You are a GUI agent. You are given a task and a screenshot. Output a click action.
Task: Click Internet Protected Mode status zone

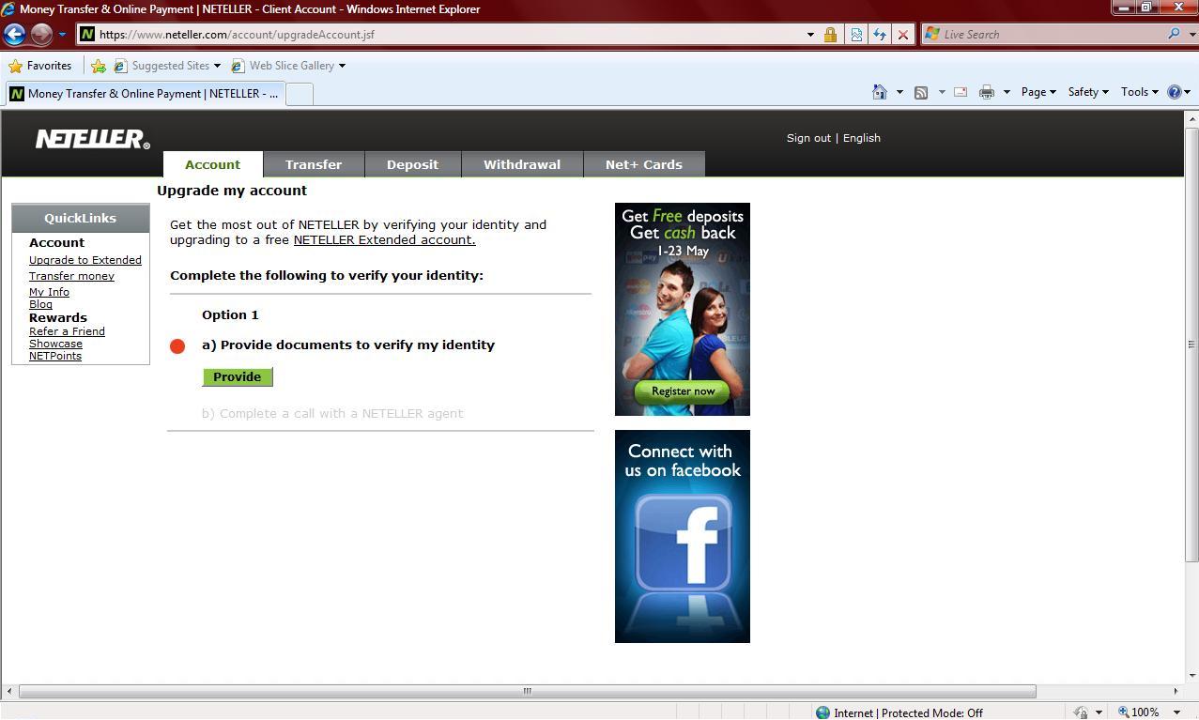[899, 712]
